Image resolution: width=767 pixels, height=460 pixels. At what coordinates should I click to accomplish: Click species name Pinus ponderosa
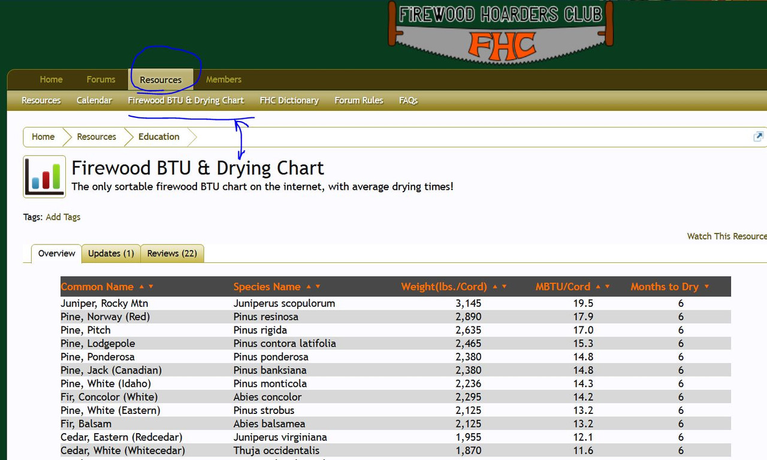(271, 357)
